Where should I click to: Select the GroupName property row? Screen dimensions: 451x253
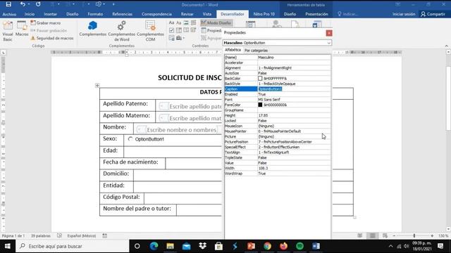278,110
